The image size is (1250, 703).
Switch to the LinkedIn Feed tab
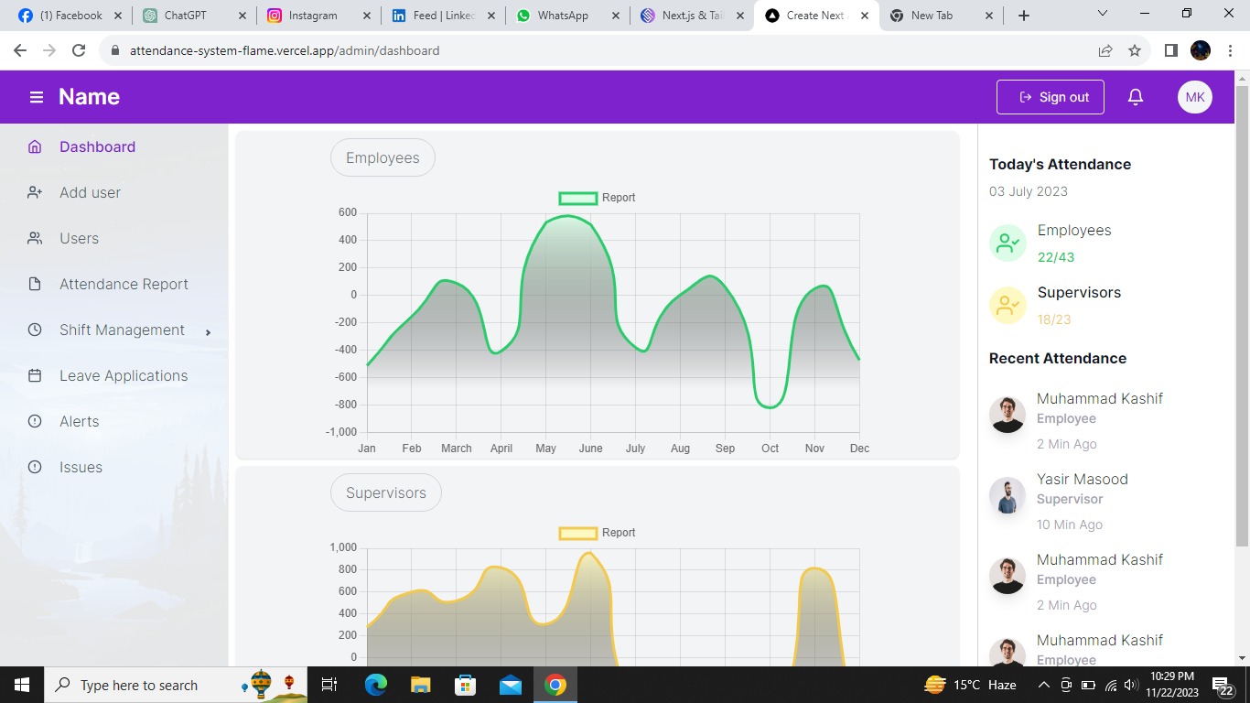(443, 16)
